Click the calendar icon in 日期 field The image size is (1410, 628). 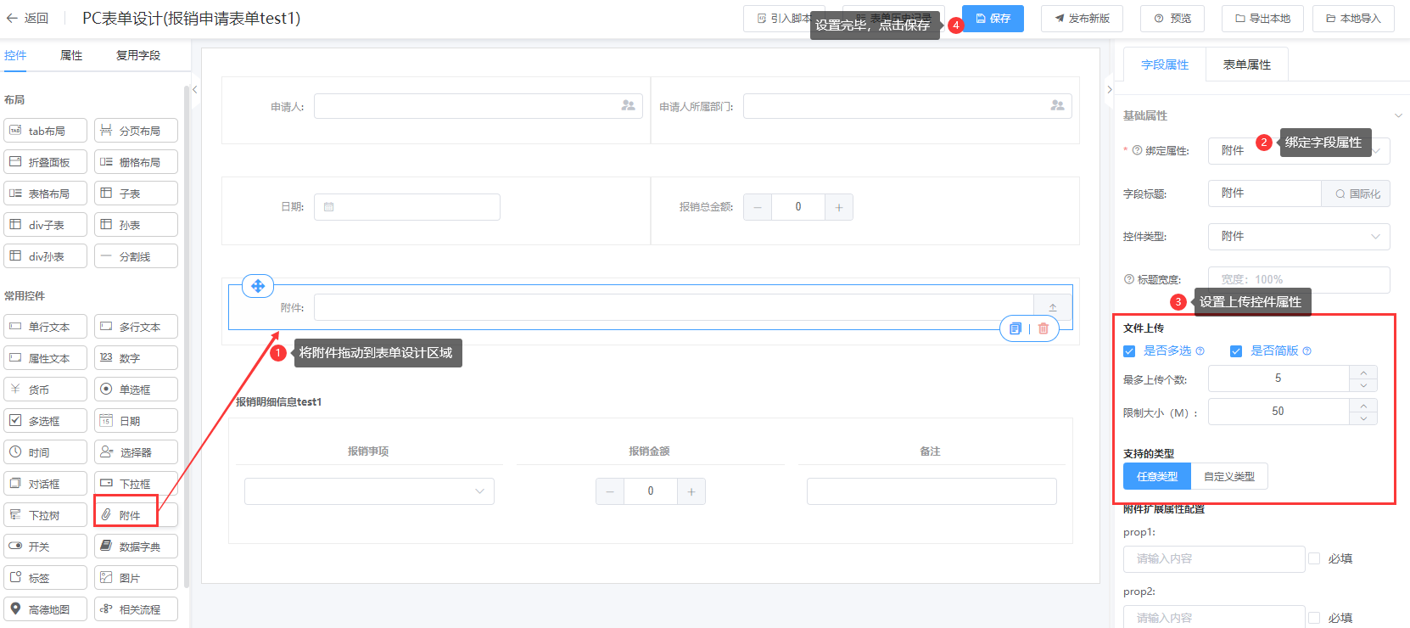[x=329, y=207]
